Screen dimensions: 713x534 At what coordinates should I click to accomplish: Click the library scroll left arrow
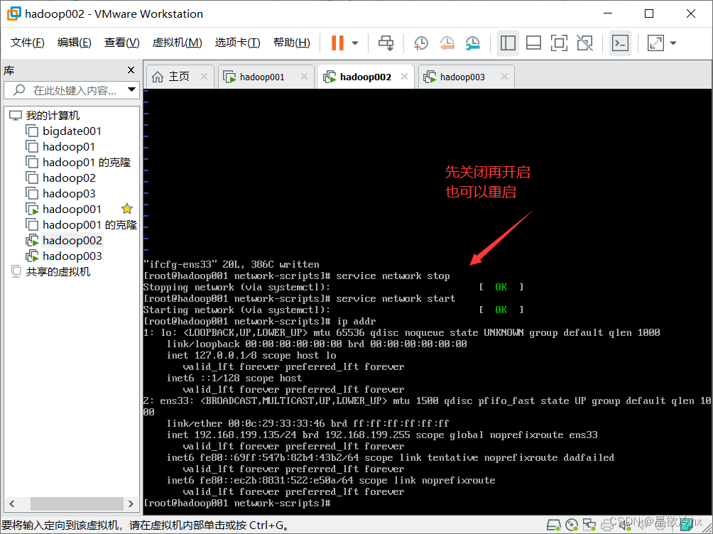(12, 503)
